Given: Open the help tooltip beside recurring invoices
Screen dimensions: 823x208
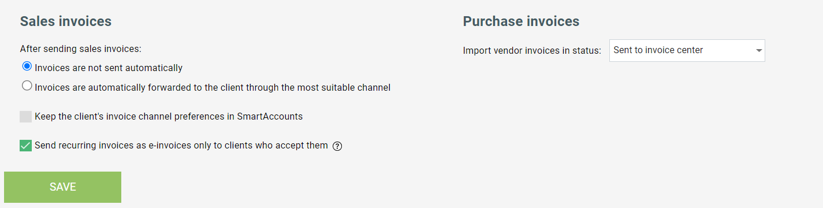Looking at the screenshot, I should click(338, 146).
